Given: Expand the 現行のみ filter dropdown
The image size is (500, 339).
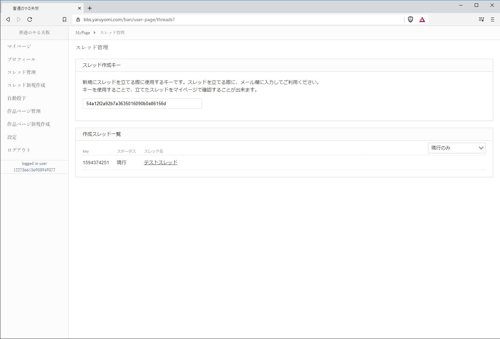Looking at the screenshot, I should (x=457, y=148).
